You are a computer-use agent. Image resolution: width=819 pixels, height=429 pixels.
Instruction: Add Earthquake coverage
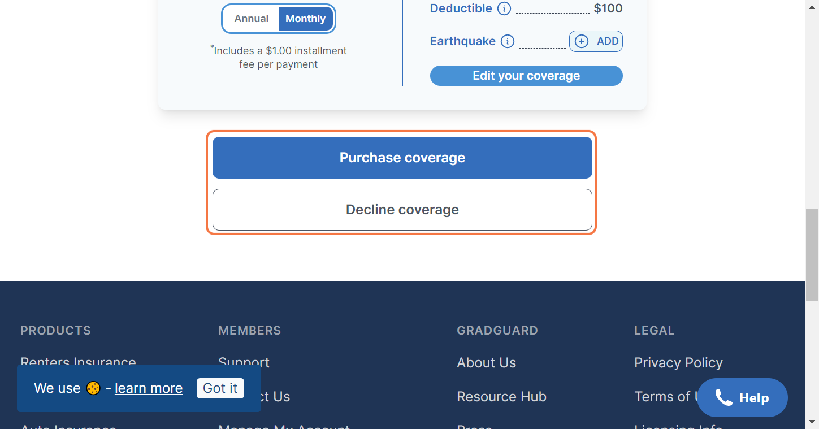click(x=596, y=41)
